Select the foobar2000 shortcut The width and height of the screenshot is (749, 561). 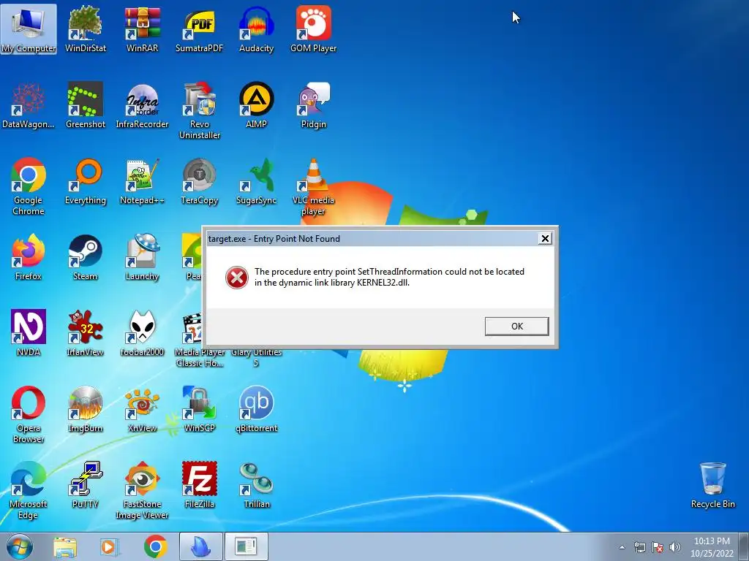(x=143, y=333)
